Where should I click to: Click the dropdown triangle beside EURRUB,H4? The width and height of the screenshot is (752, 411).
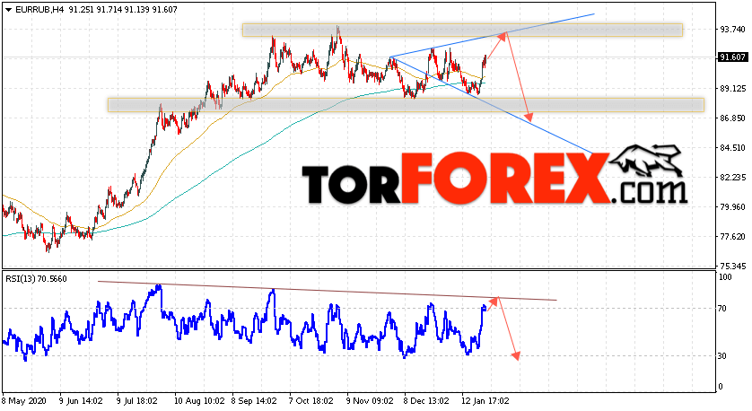click(x=9, y=10)
